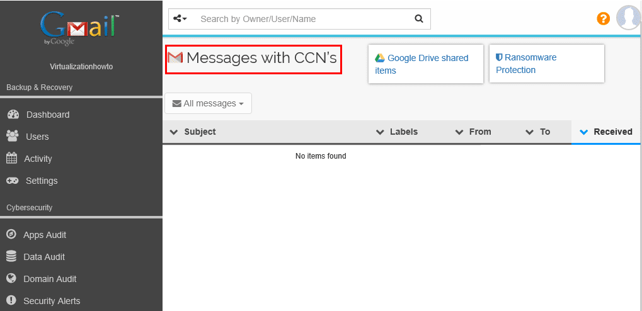
Task: Click the Search by Owner/User/Name field
Action: (x=302, y=19)
